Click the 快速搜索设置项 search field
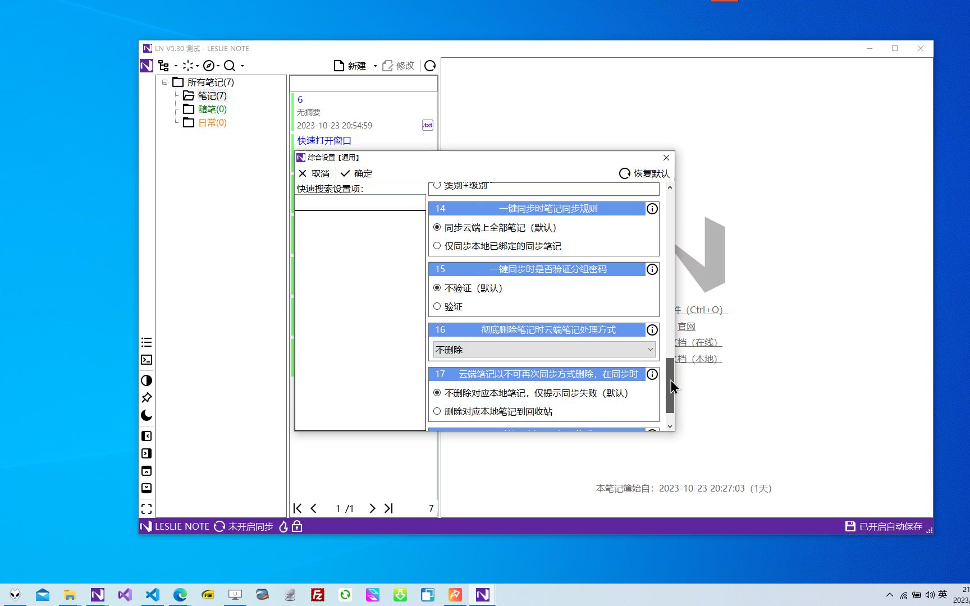Image resolution: width=970 pixels, height=606 pixels. click(x=359, y=202)
